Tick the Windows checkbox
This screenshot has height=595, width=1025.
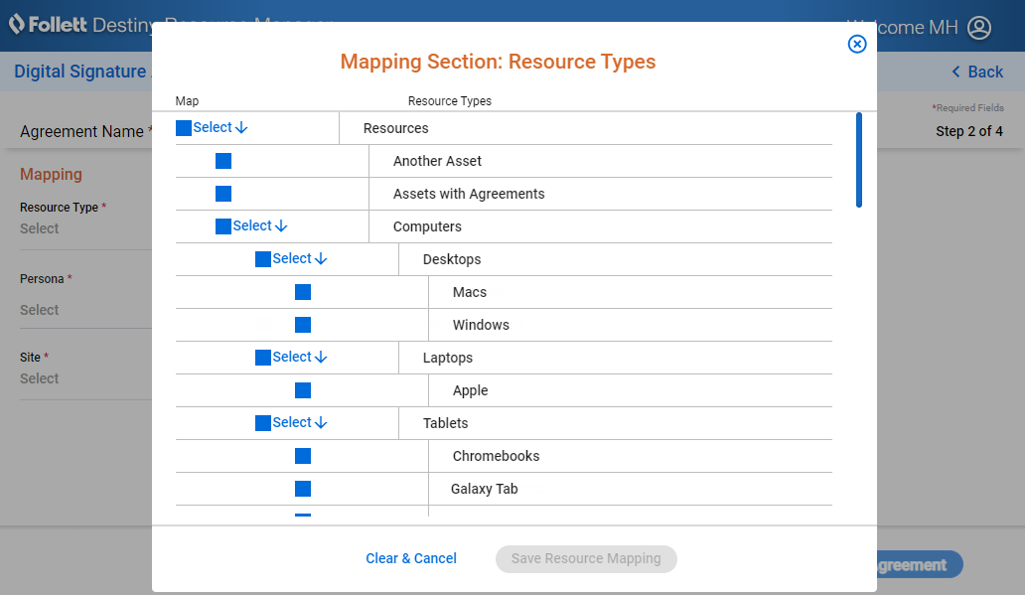303,325
